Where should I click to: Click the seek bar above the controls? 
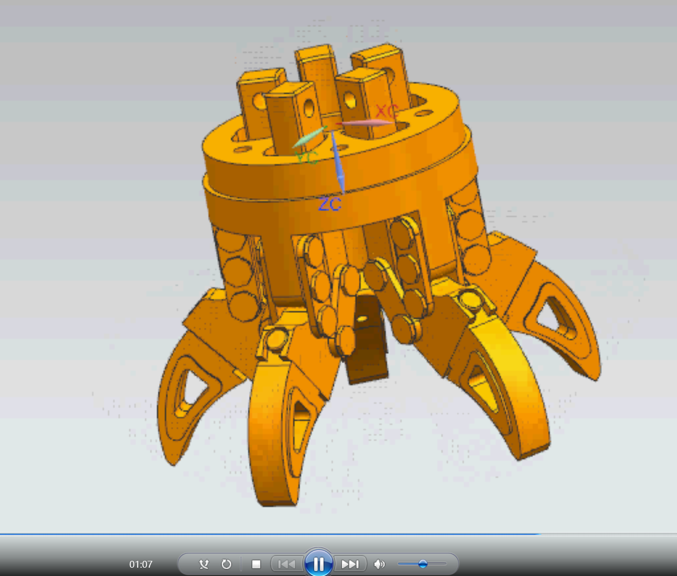338,535
